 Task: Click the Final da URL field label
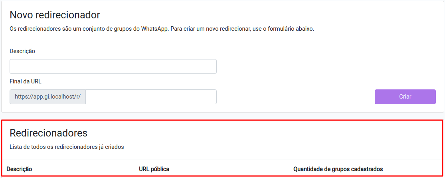click(x=26, y=81)
